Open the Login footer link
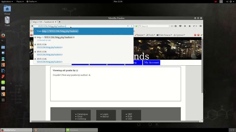Screen dimensions: 236x132 (x=105, y=114)
